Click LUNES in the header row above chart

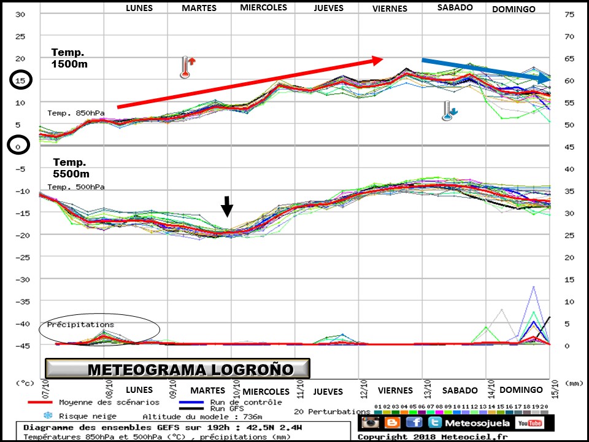click(139, 8)
